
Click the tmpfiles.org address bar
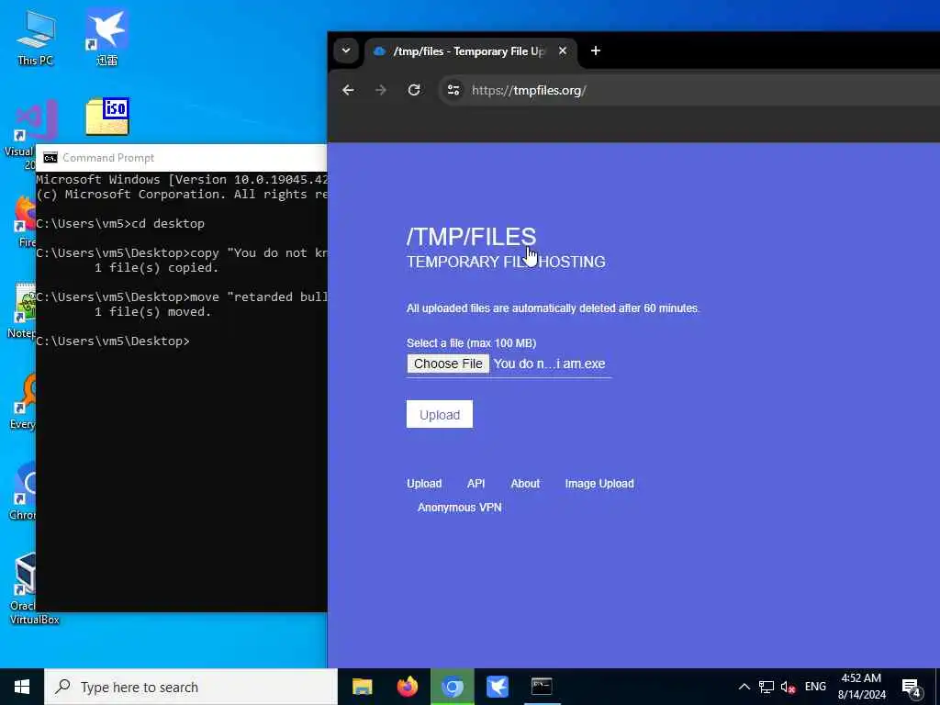point(689,90)
